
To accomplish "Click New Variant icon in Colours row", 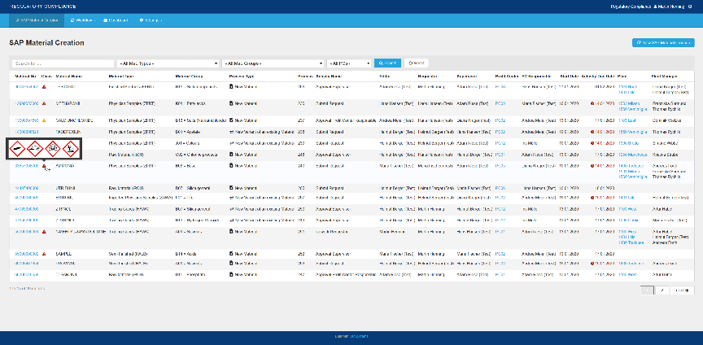I will point(231,143).
